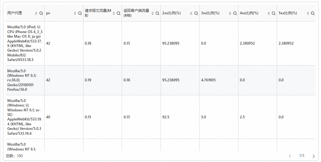Click 2xx value 95.238095 in iPod row
The height and width of the screenshot is (162, 321).
pos(171,43)
